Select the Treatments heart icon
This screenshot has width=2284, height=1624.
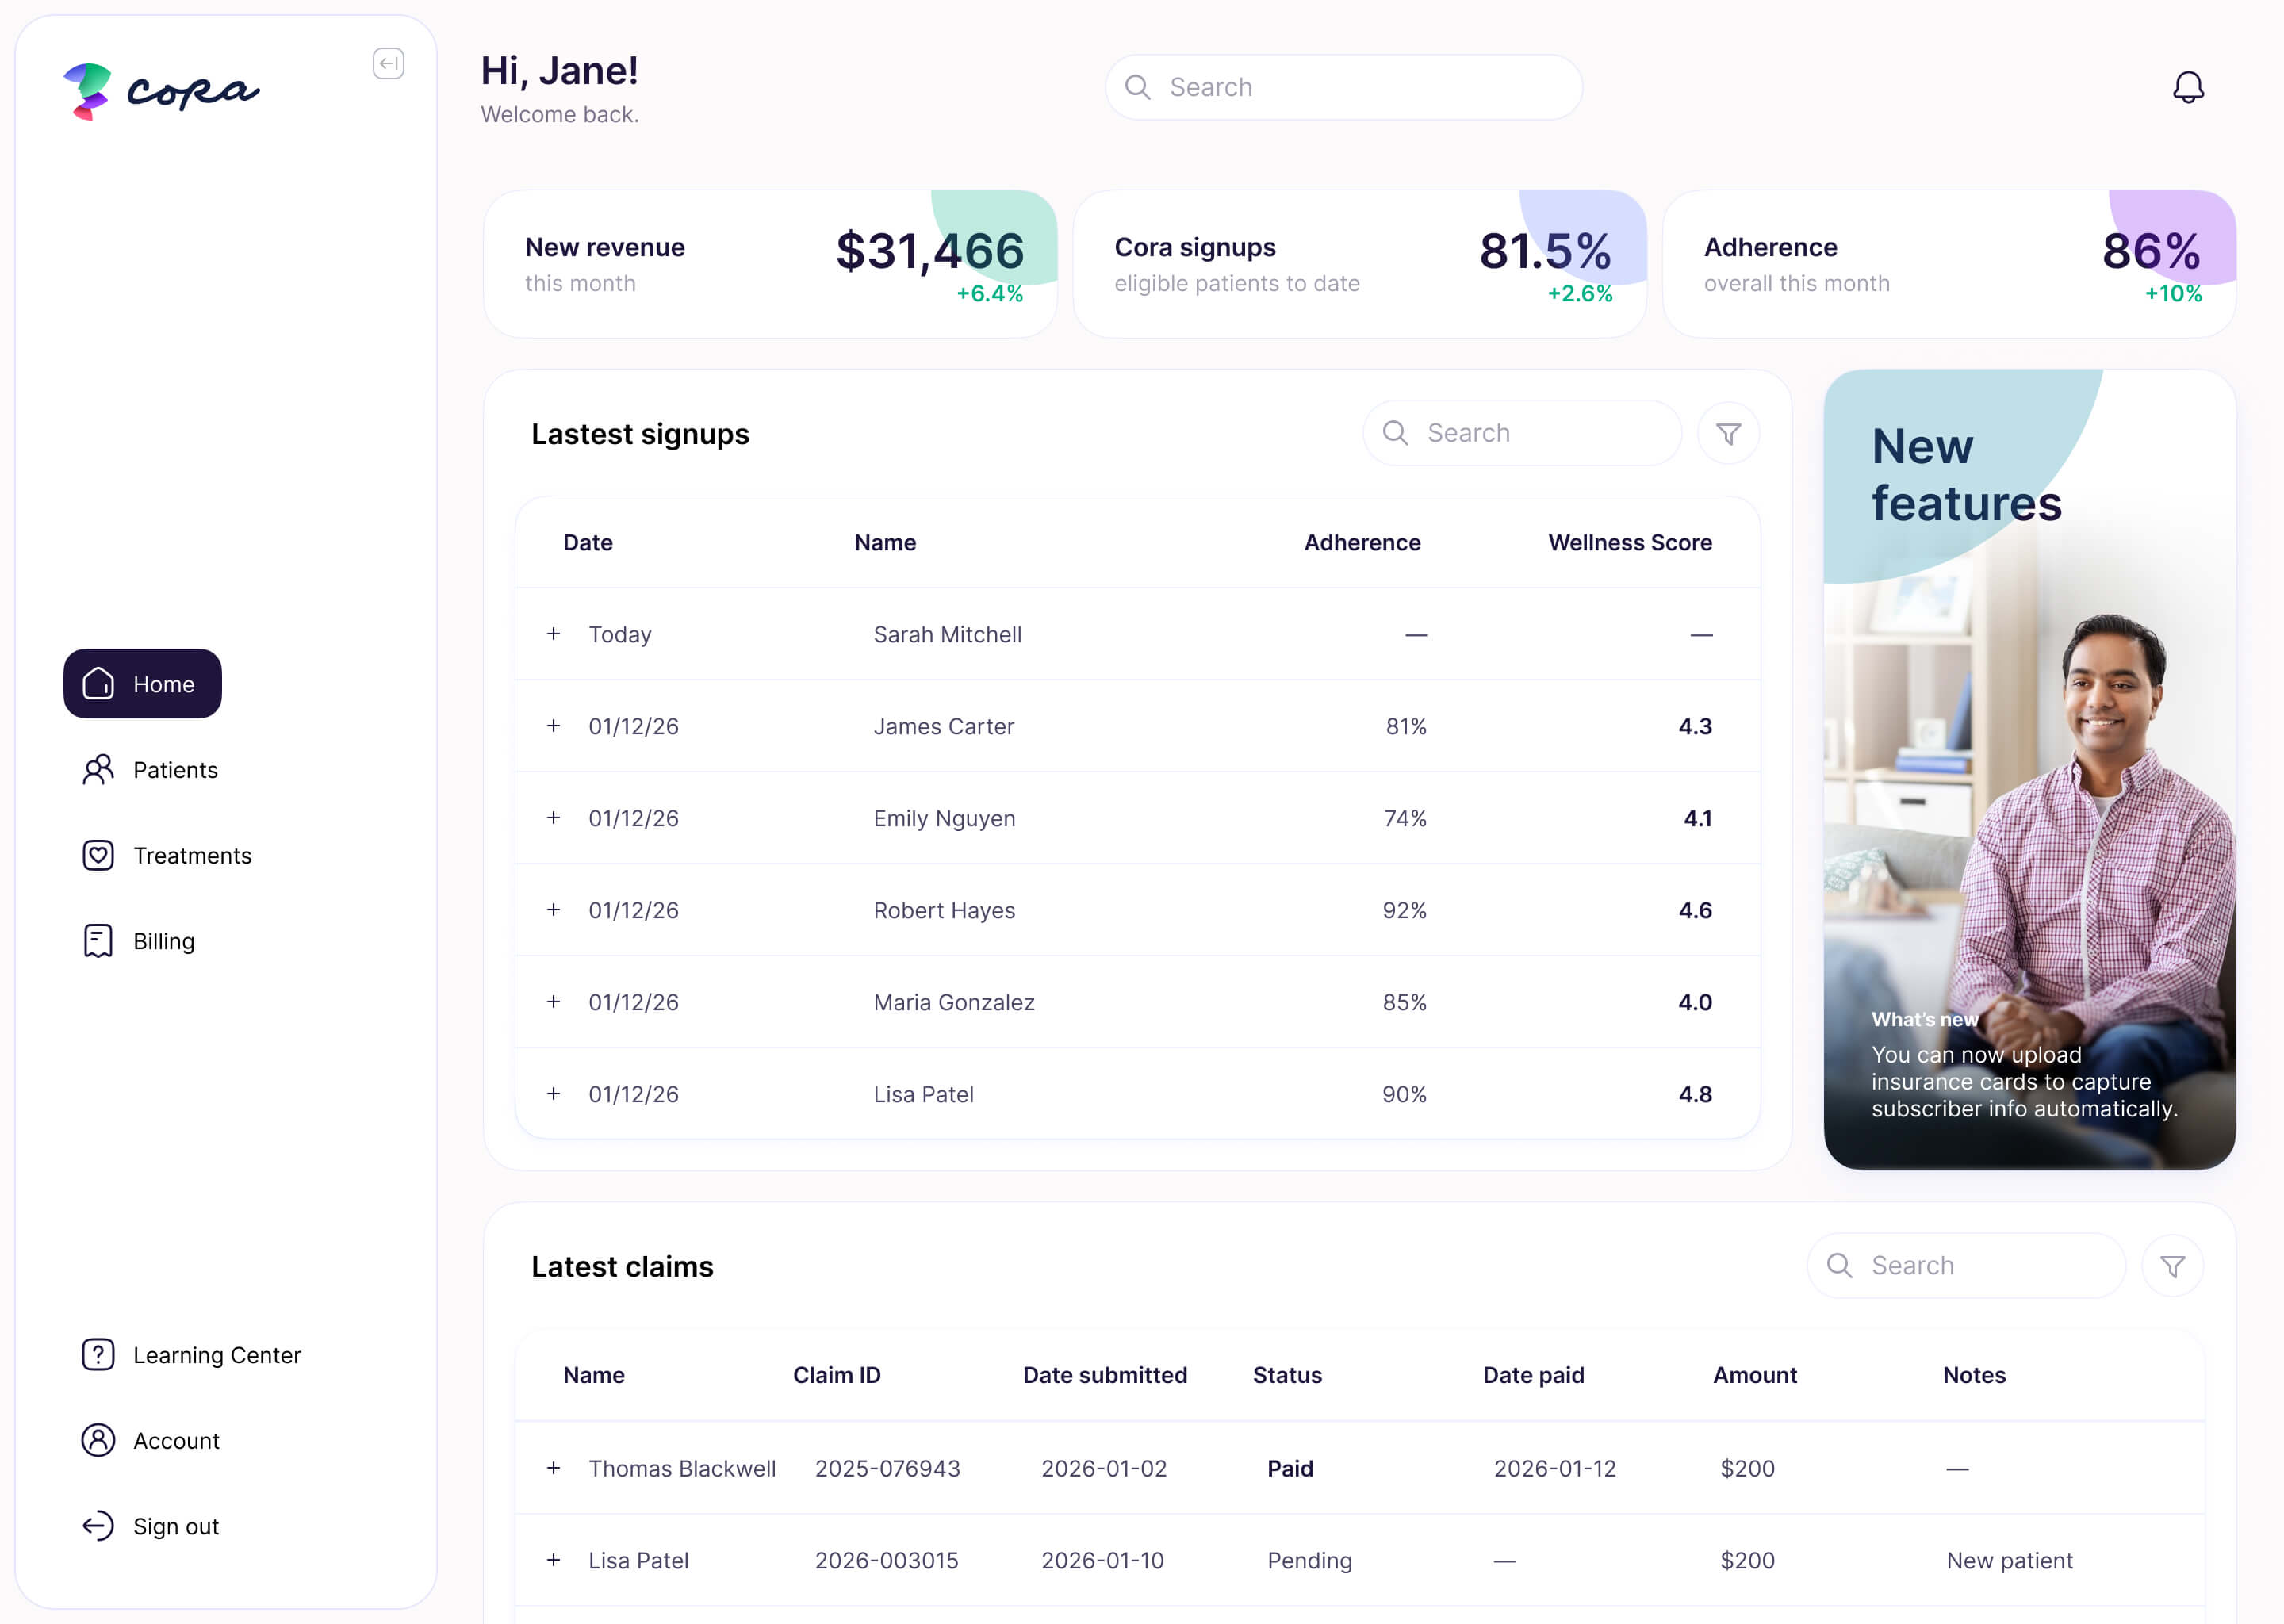click(98, 855)
